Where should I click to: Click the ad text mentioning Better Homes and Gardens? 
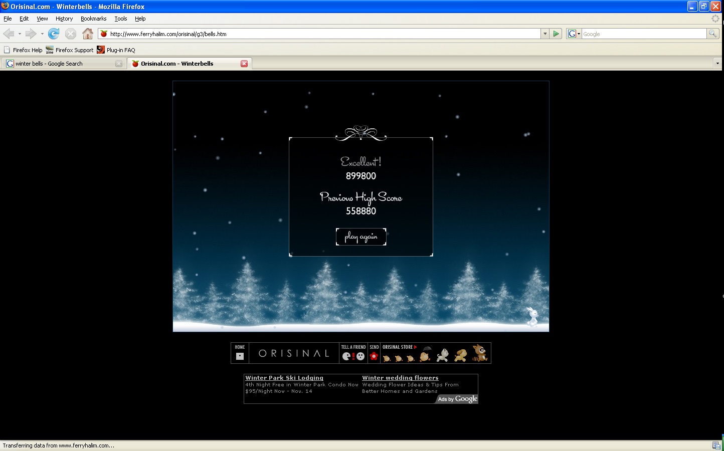400,391
